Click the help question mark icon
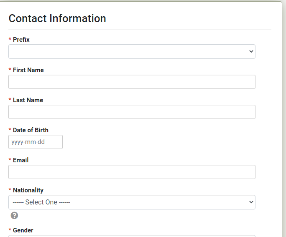The image size is (286, 237). (14, 215)
